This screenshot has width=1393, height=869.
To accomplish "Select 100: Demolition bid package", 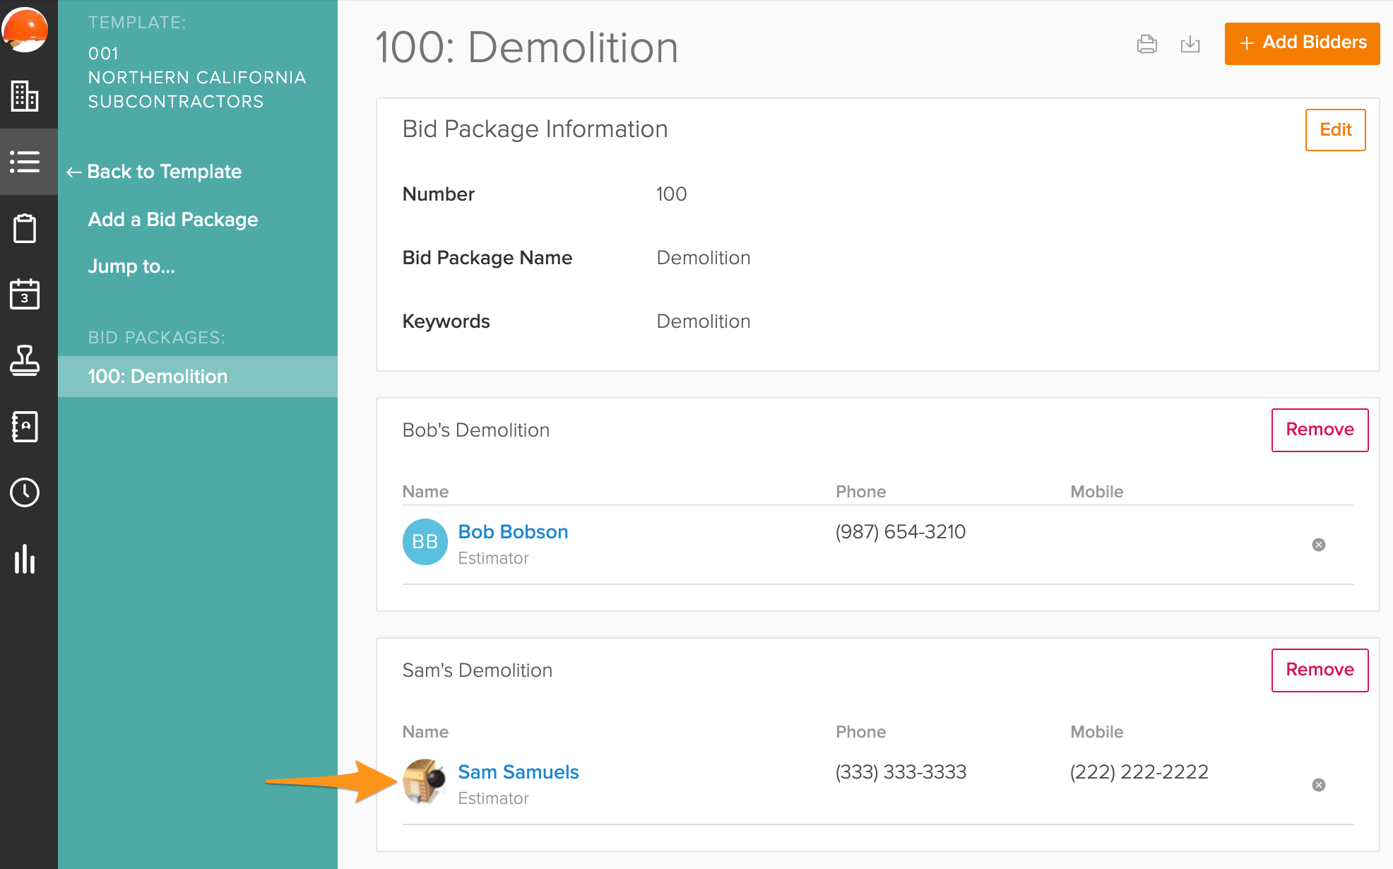I will click(x=158, y=377).
